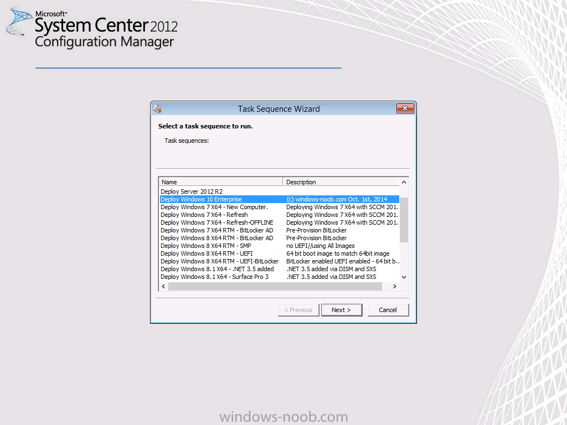
Task: Click the vertical scrollbar thumb
Action: click(404, 220)
